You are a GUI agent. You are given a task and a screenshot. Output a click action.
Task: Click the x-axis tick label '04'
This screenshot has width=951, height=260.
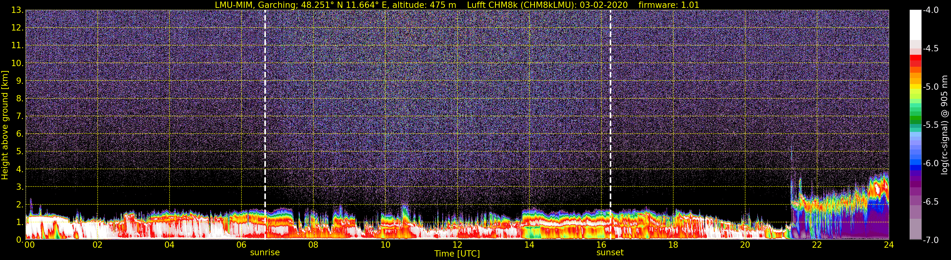(x=169, y=245)
